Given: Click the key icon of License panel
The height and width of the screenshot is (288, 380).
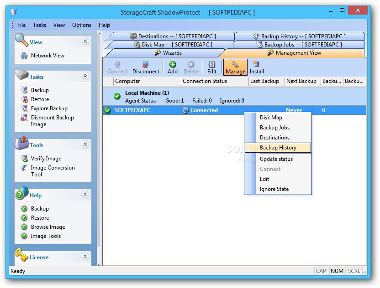Looking at the screenshot, I should pyautogui.click(x=21, y=255).
